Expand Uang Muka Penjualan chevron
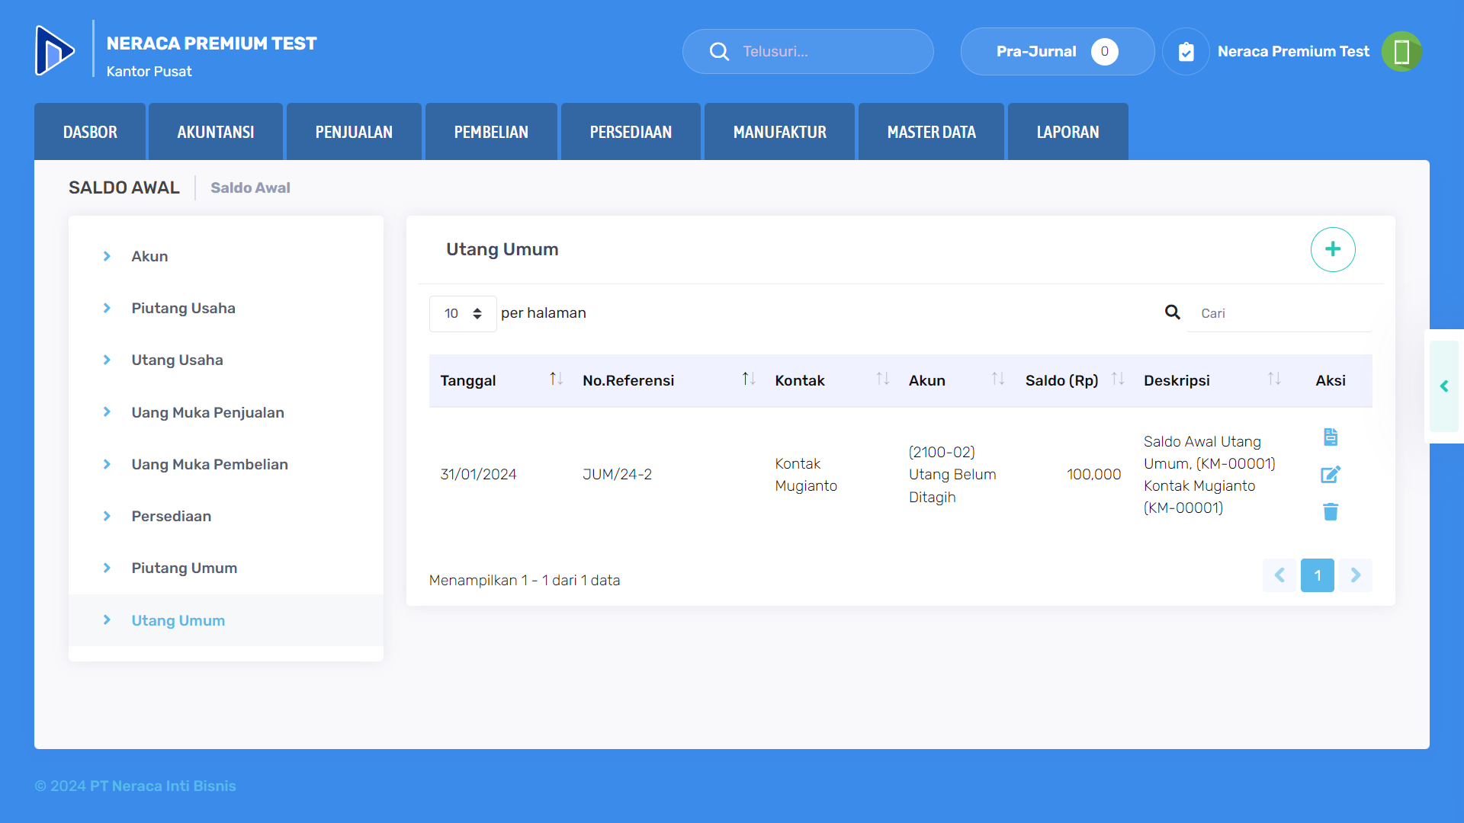The image size is (1464, 823). [107, 412]
